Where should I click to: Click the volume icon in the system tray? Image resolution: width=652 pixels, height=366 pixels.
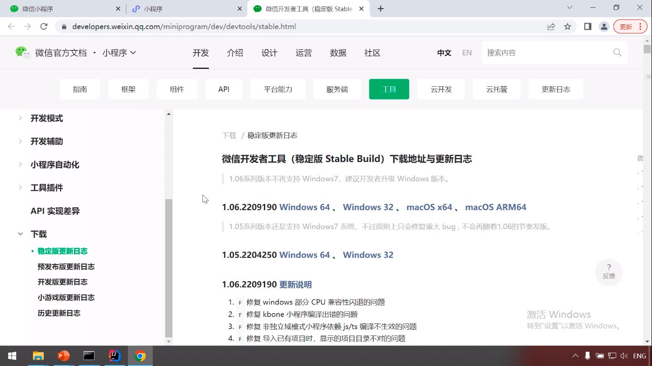(624, 356)
